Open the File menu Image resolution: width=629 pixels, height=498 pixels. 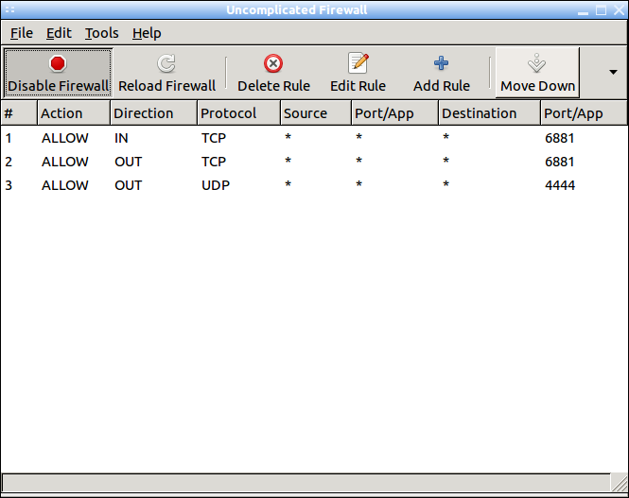click(22, 33)
